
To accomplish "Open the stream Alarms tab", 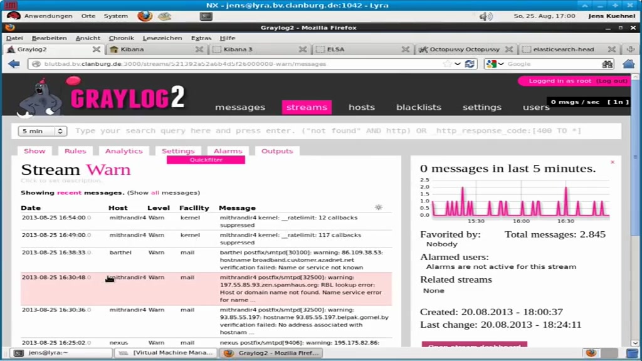I will pyautogui.click(x=228, y=151).
